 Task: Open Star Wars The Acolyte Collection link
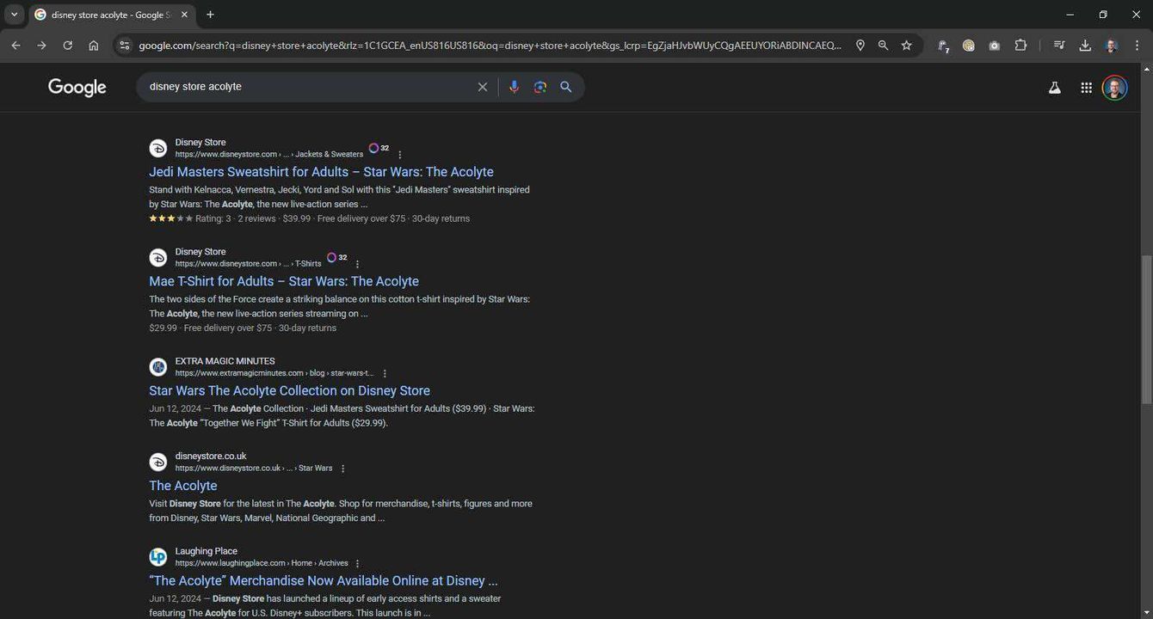click(289, 390)
